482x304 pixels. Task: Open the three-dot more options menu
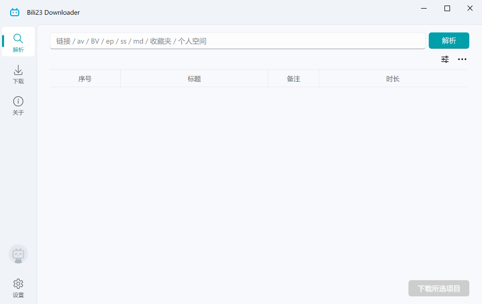click(x=462, y=59)
